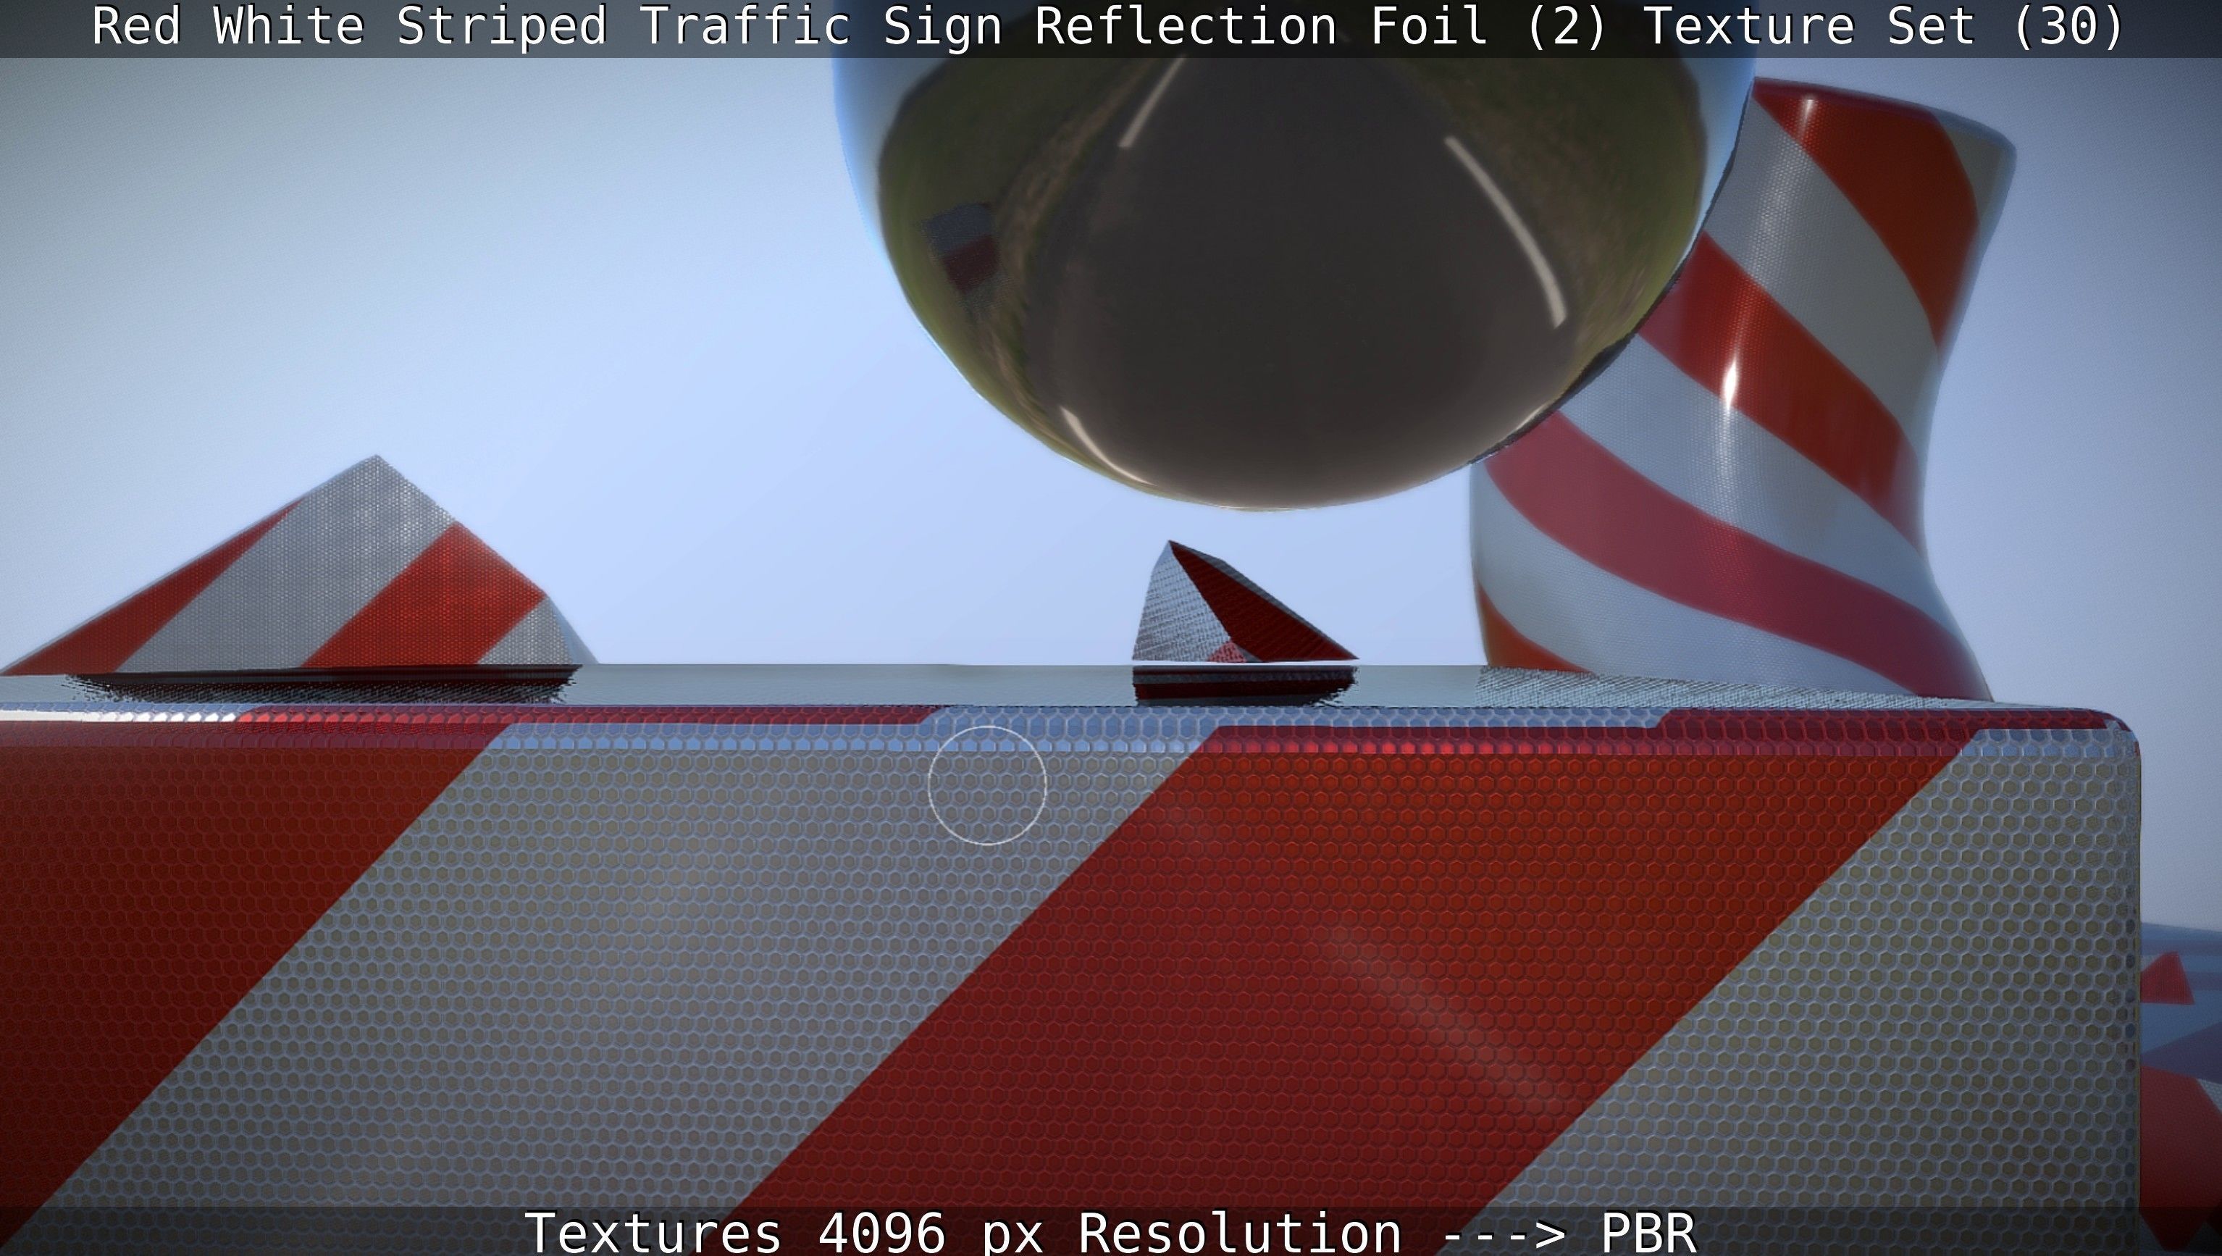Click the circular cursor ring on the striped box
The height and width of the screenshot is (1256, 2222).
tap(988, 785)
